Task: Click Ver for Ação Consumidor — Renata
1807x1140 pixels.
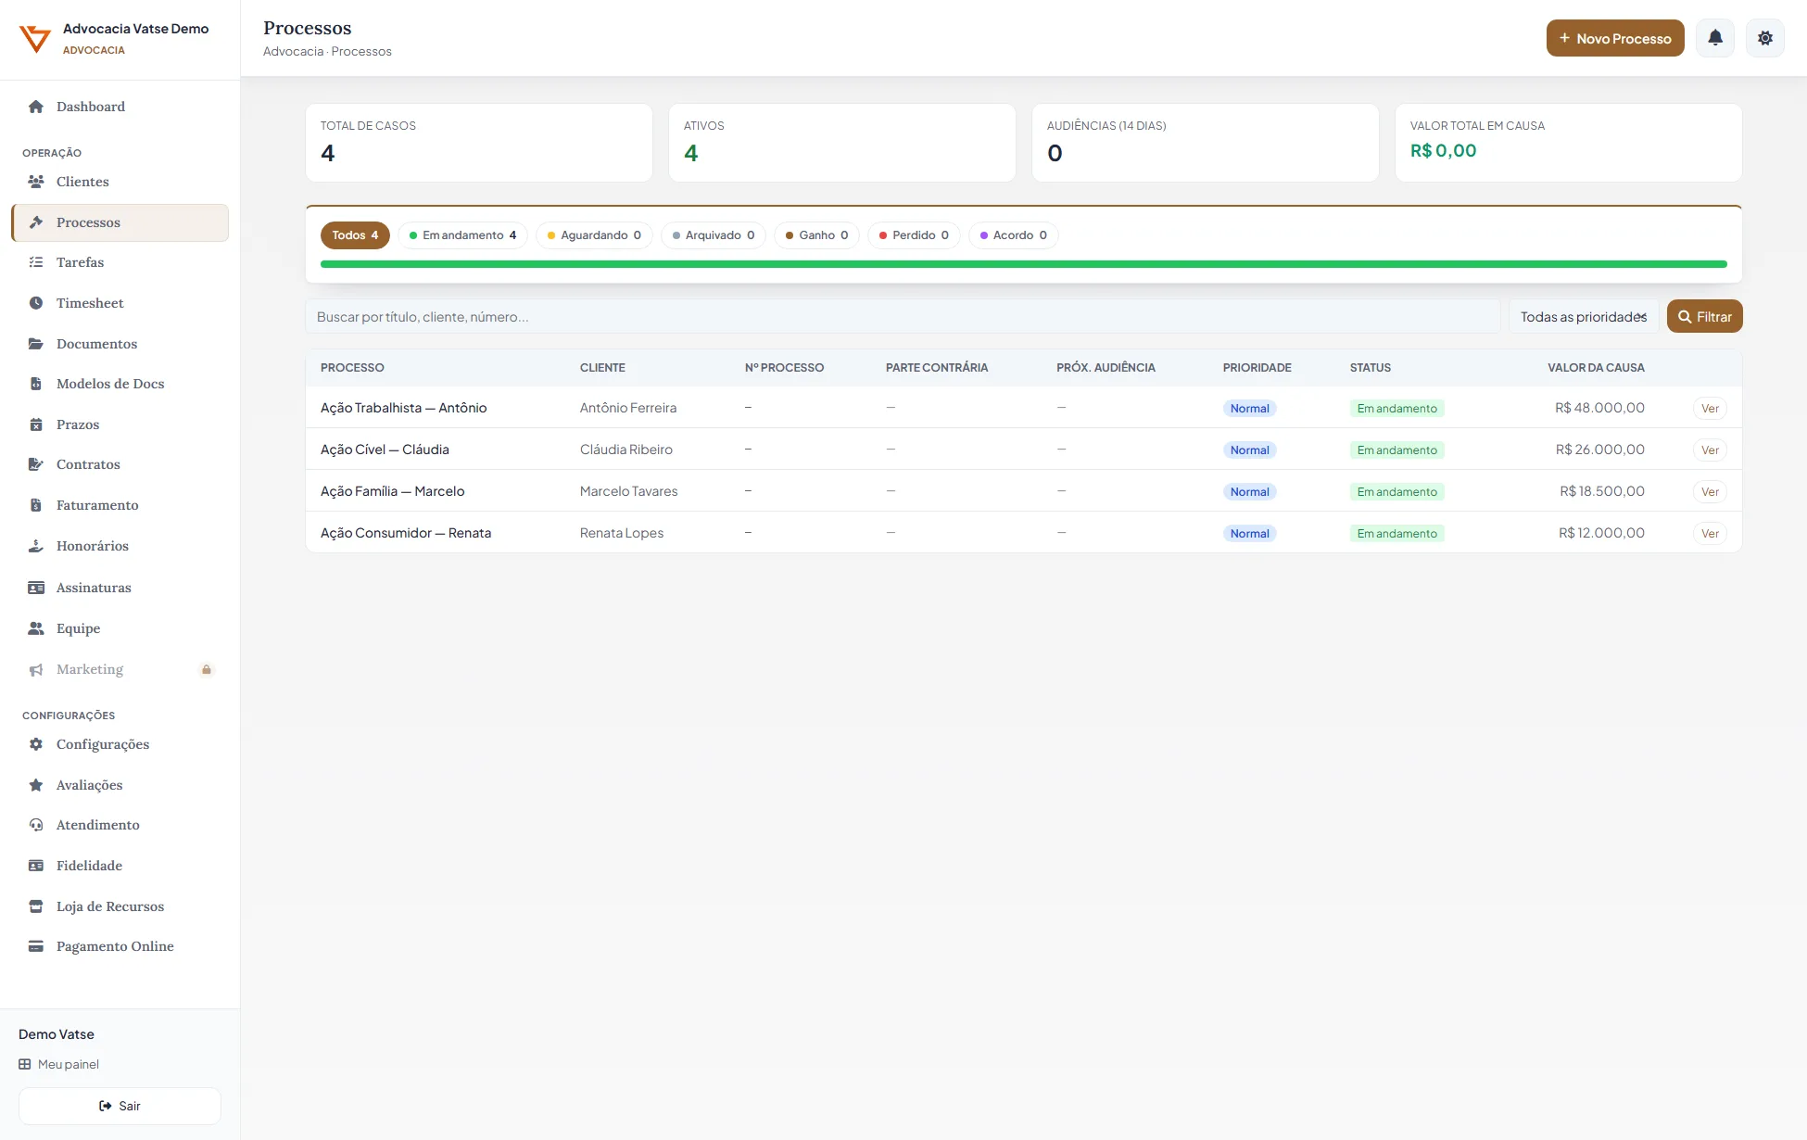Action: (1710, 534)
